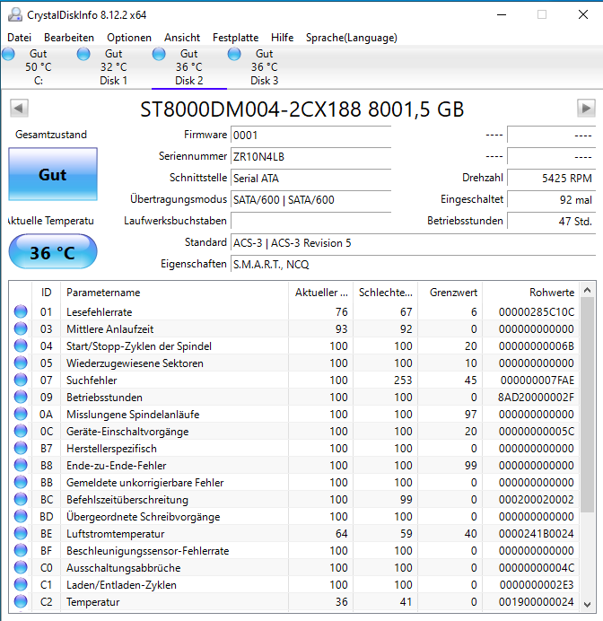Open the Ansicht menu
This screenshot has width=603, height=621.
[182, 38]
